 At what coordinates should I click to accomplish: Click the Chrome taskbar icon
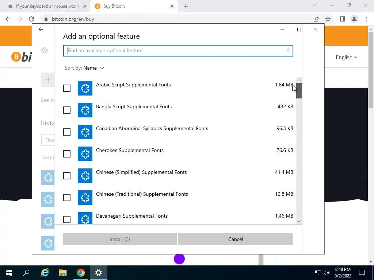click(x=81, y=273)
